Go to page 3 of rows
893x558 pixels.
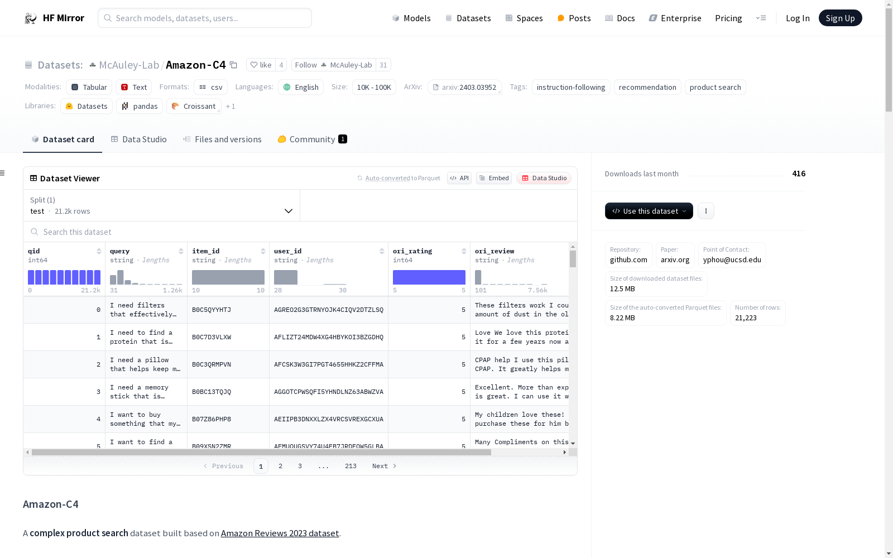click(300, 466)
